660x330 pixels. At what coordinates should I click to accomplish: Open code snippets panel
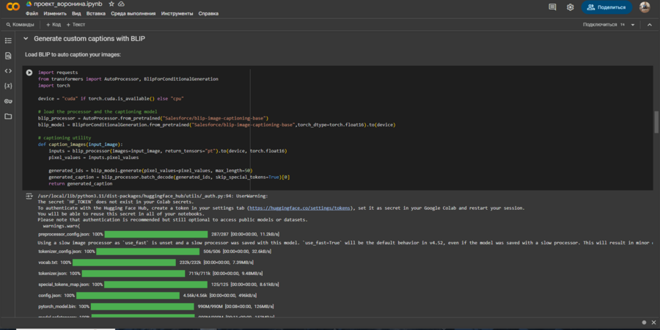tap(8, 71)
